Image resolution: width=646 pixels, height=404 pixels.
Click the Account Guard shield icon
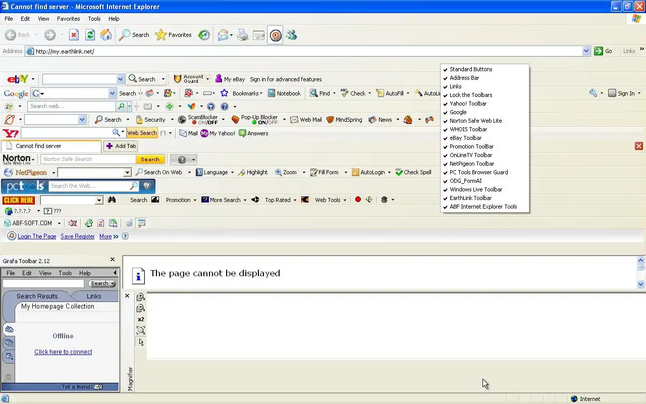coord(177,79)
